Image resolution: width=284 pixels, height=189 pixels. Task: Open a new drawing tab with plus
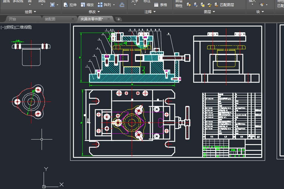119,19
